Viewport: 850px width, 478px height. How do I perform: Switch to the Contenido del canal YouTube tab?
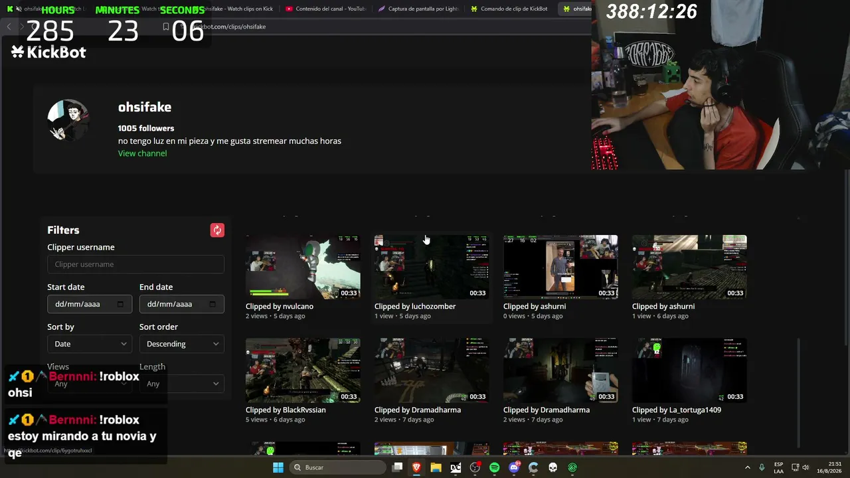click(325, 9)
